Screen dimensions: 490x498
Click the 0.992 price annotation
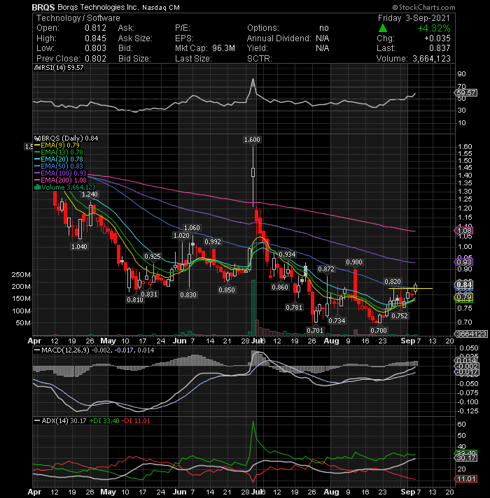click(213, 242)
